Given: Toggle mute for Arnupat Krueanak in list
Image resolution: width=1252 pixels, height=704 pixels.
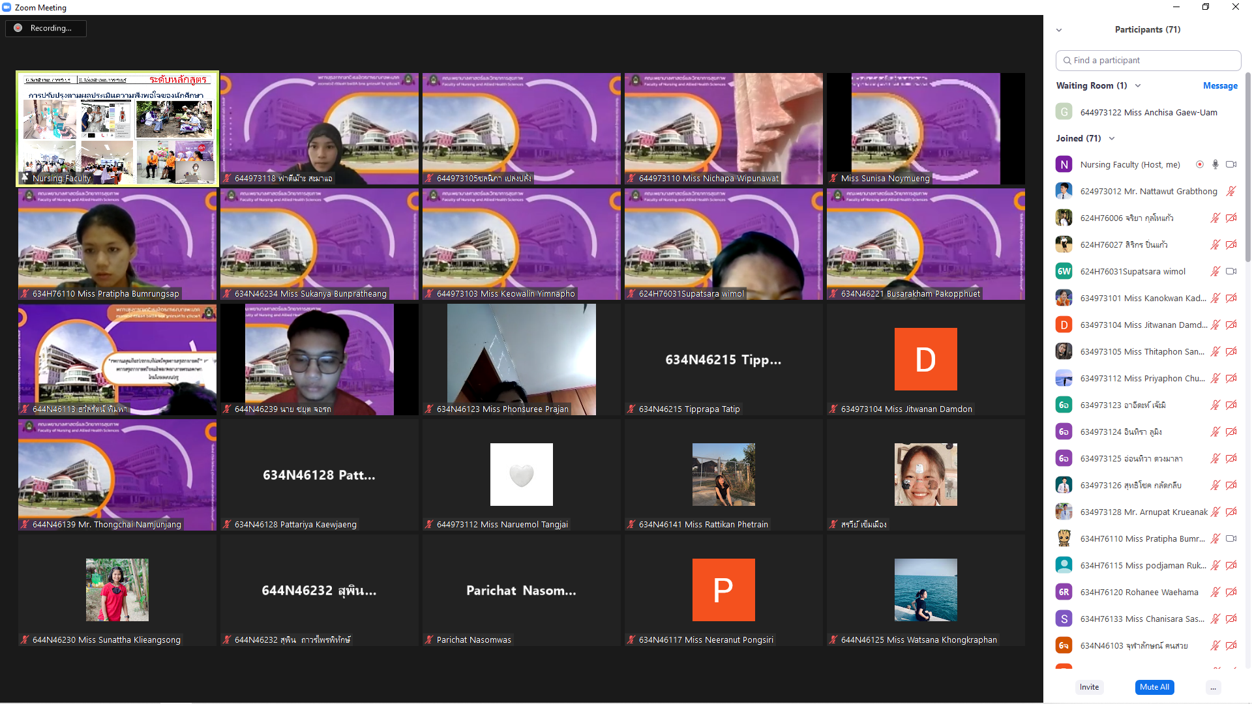Looking at the screenshot, I should 1215,512.
